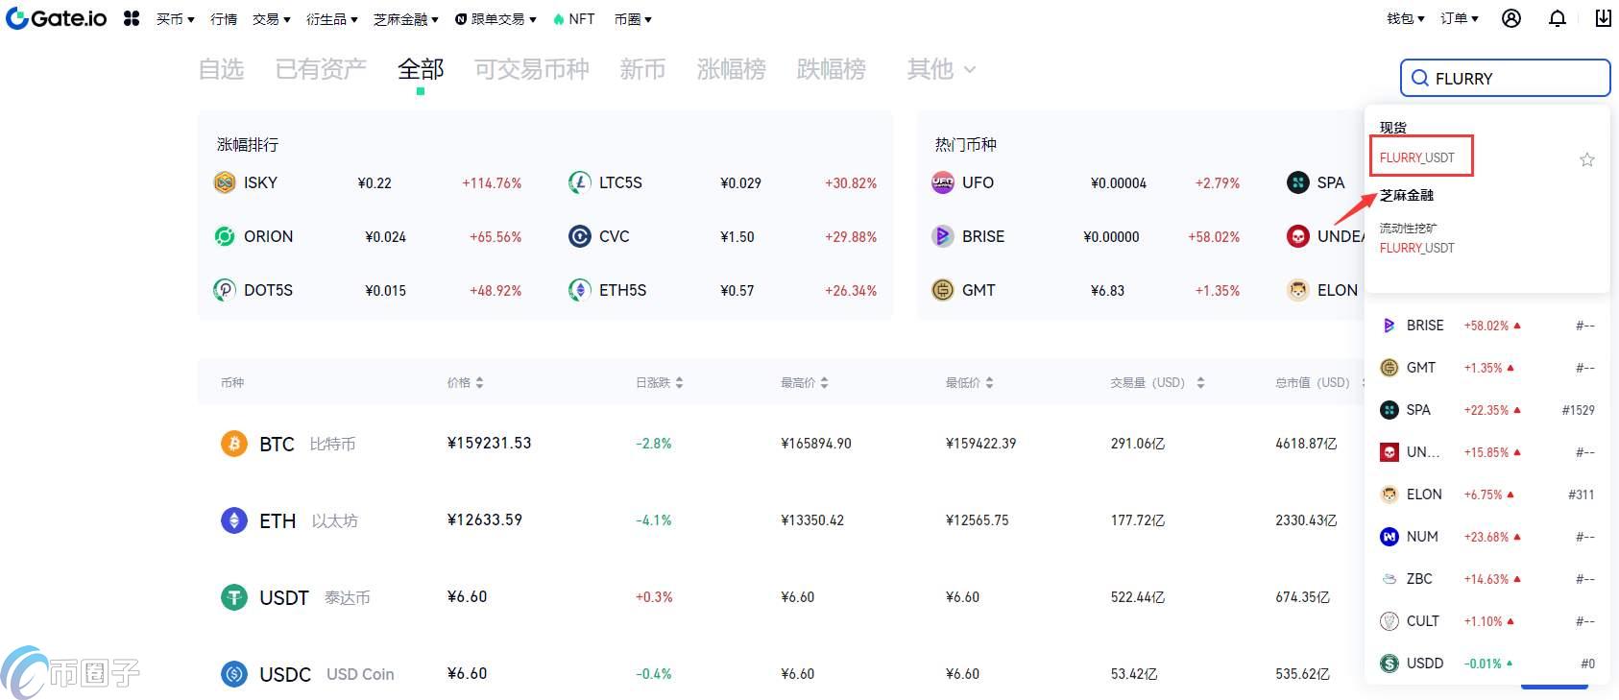1619x700 pixels.
Task: Click the GMT icon in hot coins
Action: coord(943,290)
